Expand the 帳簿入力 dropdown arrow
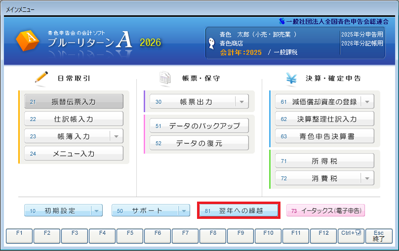399x251 pixels. click(116, 136)
